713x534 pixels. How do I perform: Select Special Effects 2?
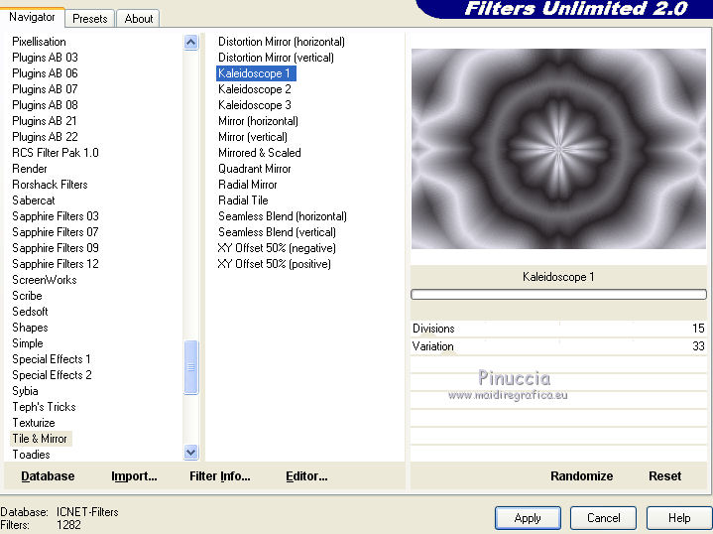52,375
